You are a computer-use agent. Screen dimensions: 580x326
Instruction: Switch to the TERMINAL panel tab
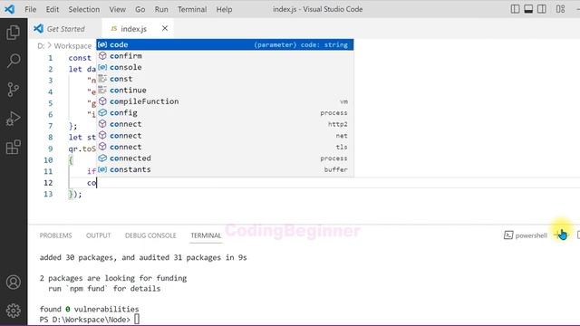pyautogui.click(x=206, y=235)
